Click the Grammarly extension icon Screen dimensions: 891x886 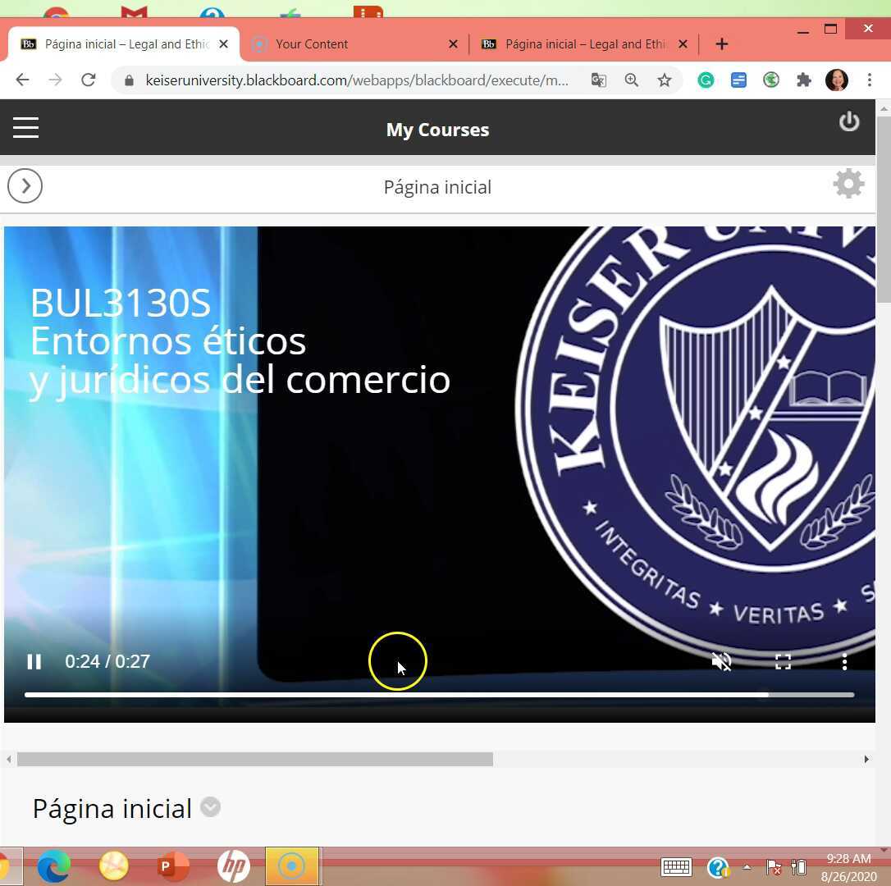pos(706,80)
